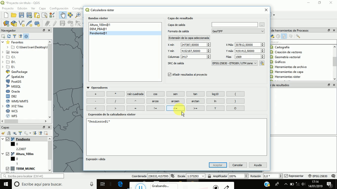337x189 pixels.
Task: Click the New Project blank page icon
Action: (6, 15)
